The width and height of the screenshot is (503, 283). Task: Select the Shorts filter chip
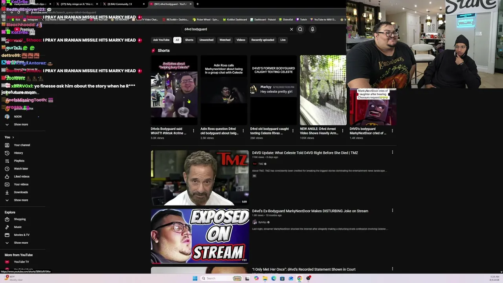(189, 40)
